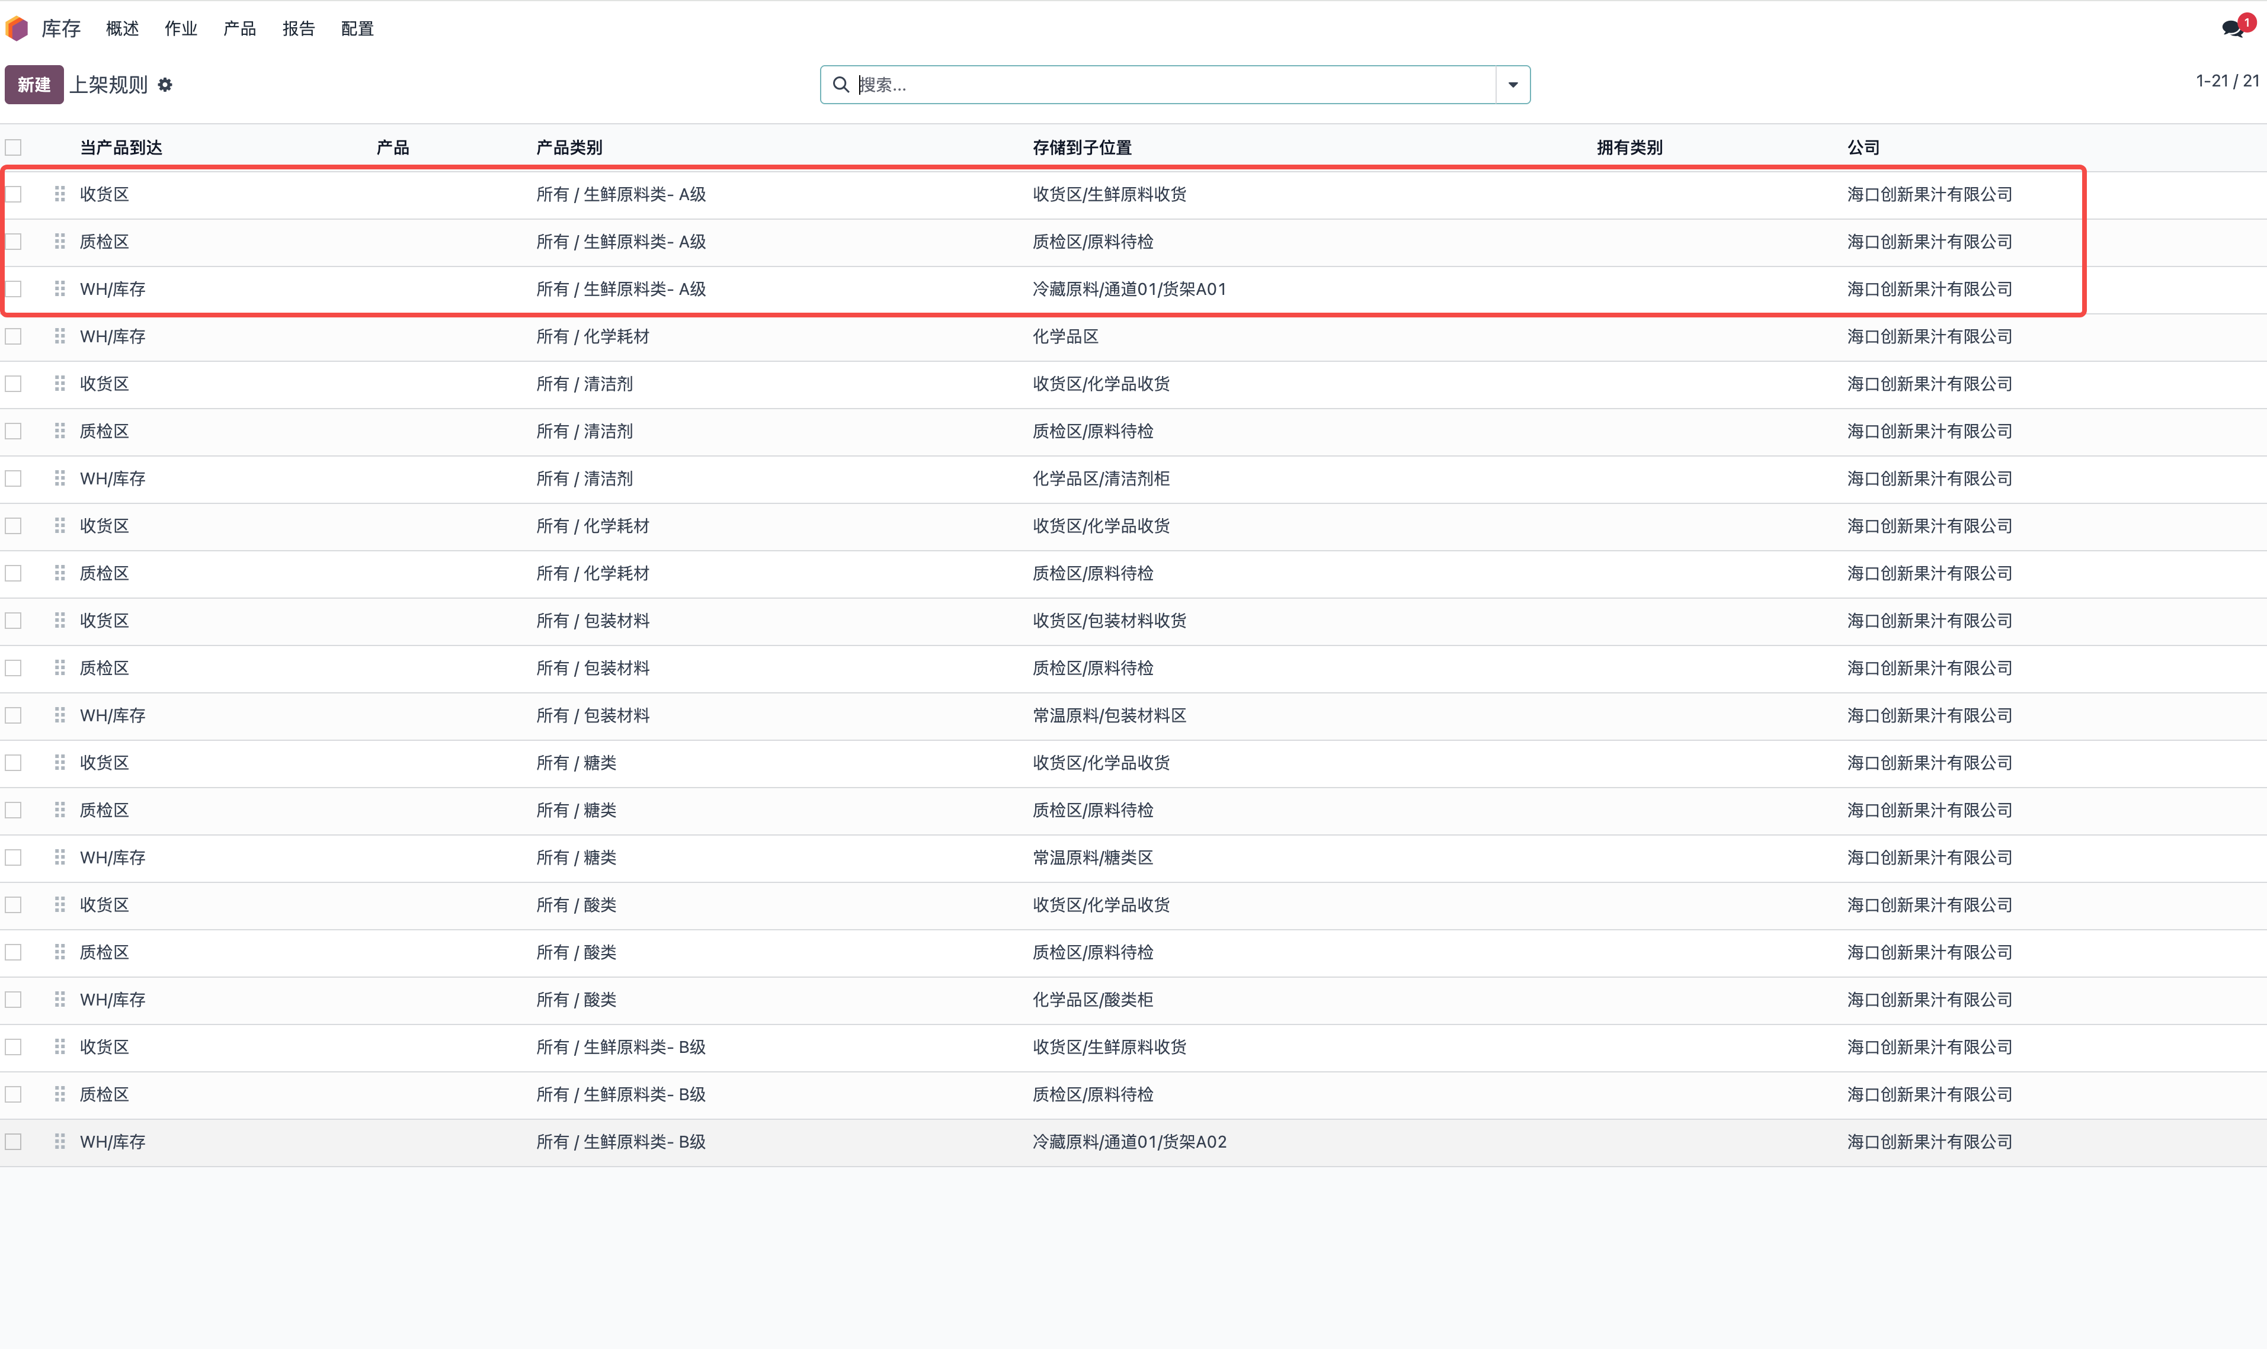Open the 库存 app menu
Image resolution: width=2267 pixels, height=1349 pixels.
[61, 29]
